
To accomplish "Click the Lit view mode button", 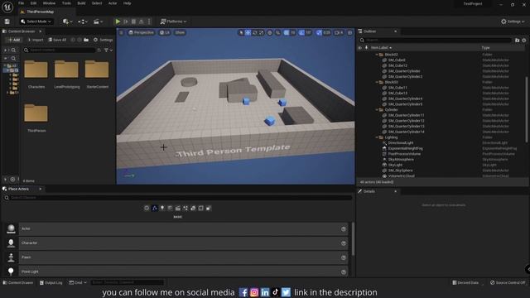I will tap(165, 33).
